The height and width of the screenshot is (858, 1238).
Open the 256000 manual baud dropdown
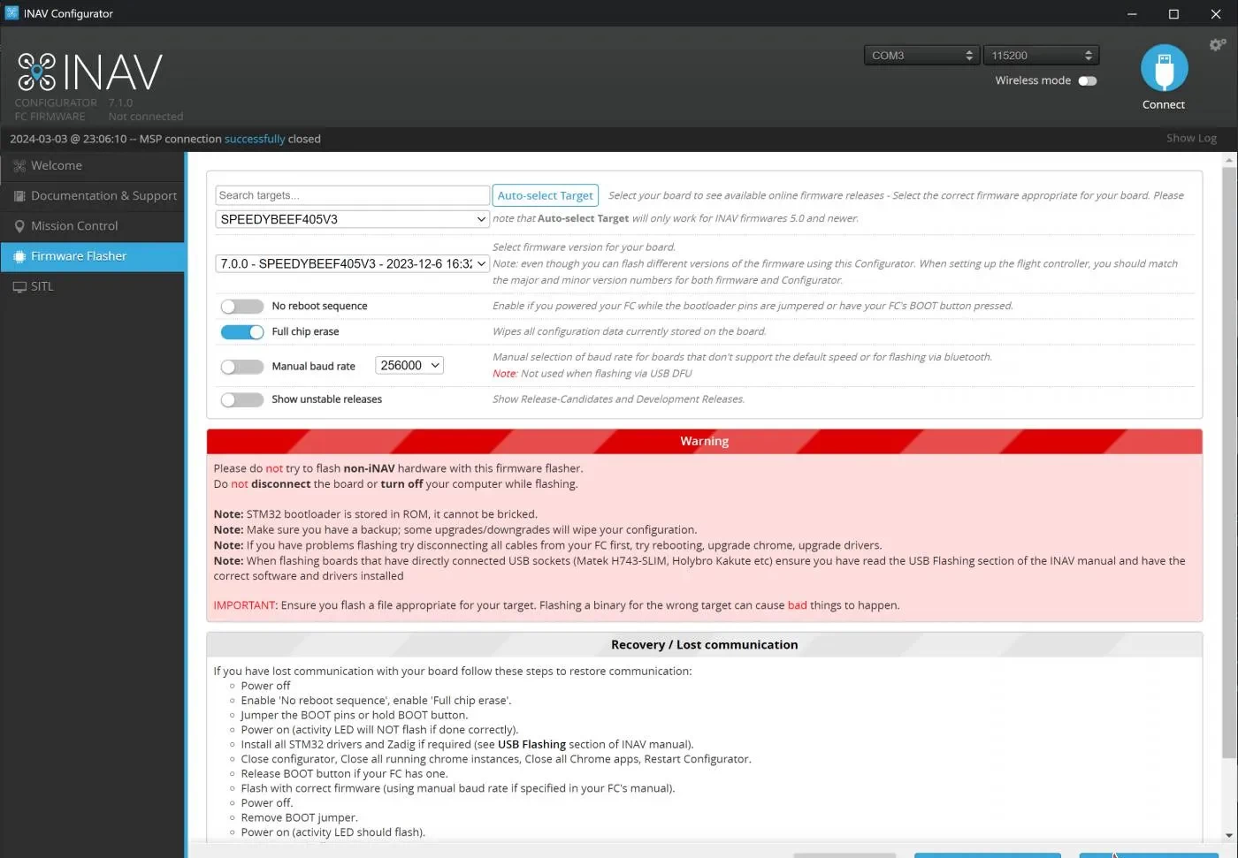click(x=409, y=365)
